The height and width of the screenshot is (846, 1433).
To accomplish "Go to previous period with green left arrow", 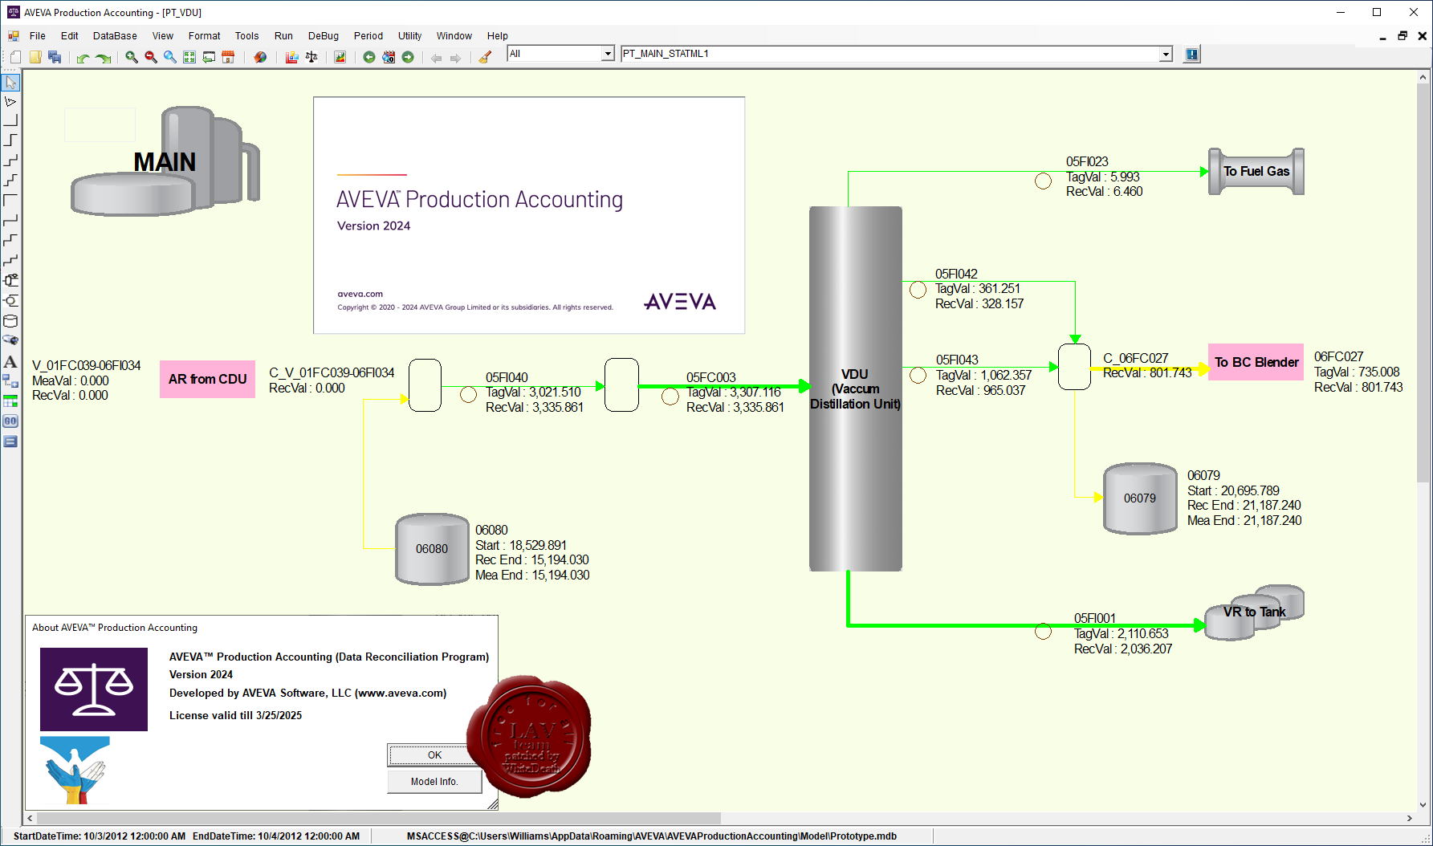I will click(369, 57).
